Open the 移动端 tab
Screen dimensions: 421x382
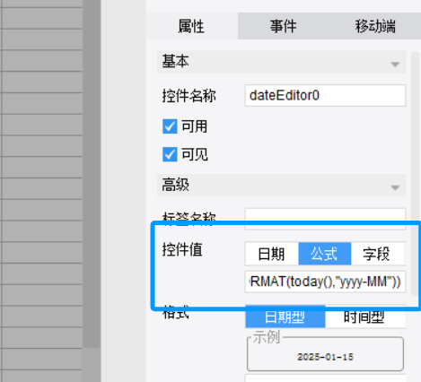375,26
